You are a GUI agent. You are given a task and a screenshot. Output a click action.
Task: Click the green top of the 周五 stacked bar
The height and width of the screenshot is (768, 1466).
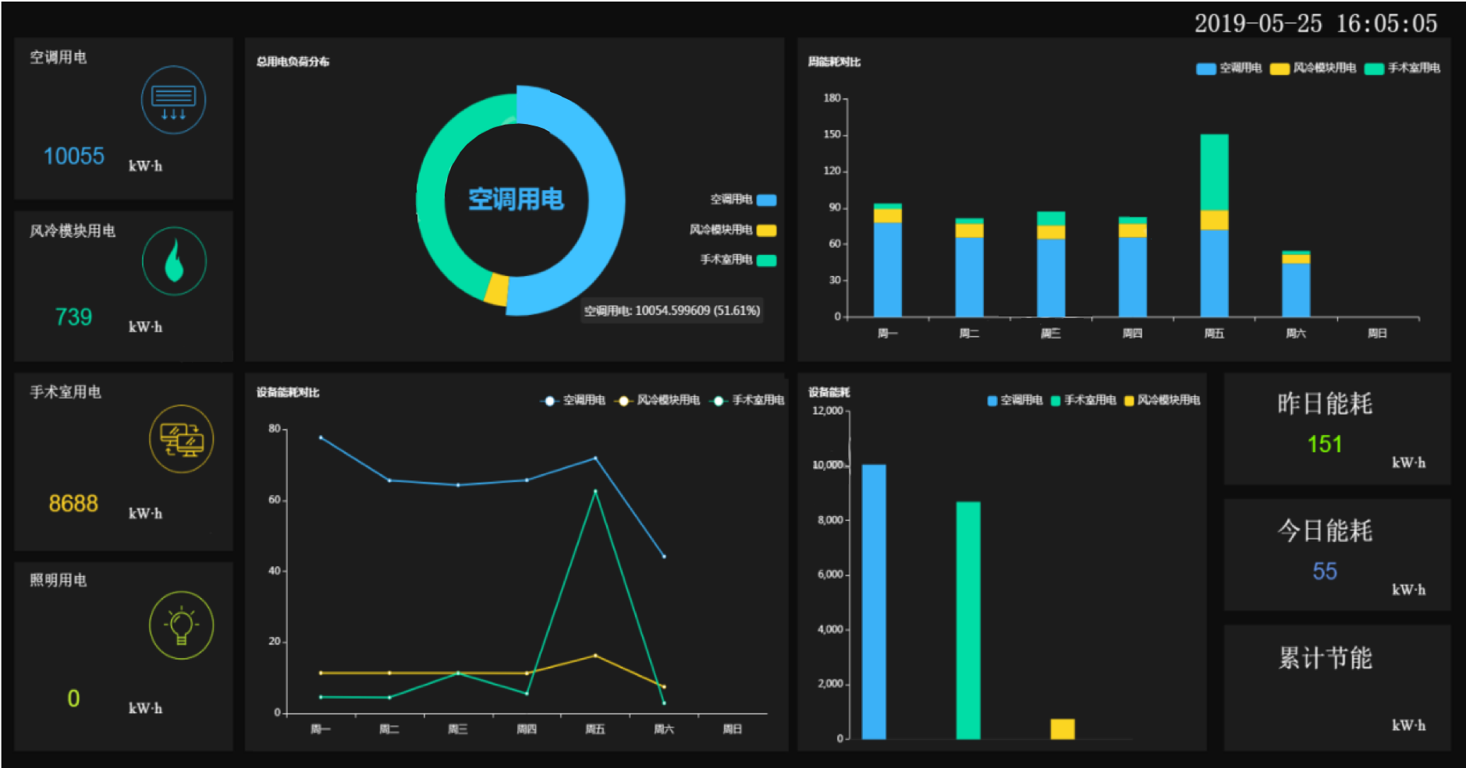1214,172
